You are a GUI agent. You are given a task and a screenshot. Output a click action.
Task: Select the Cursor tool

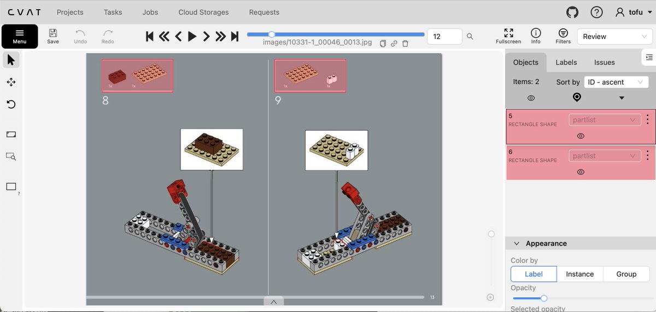tap(11, 60)
